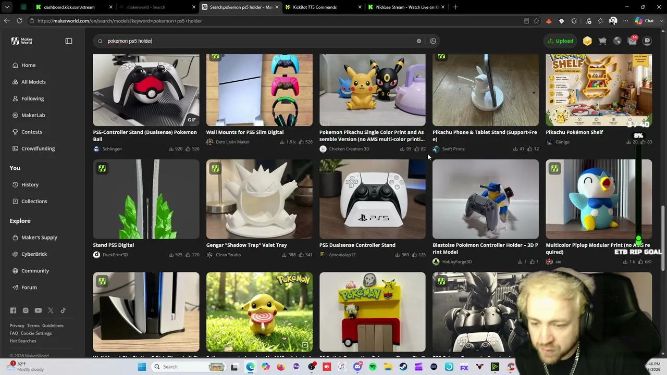The image size is (667, 375).
Task: Open the MakerWorld X (Twitter) icon
Action: click(51, 310)
